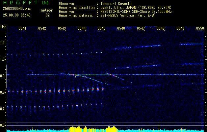
Task: Click time marker 0544
Action: click(82, 28)
